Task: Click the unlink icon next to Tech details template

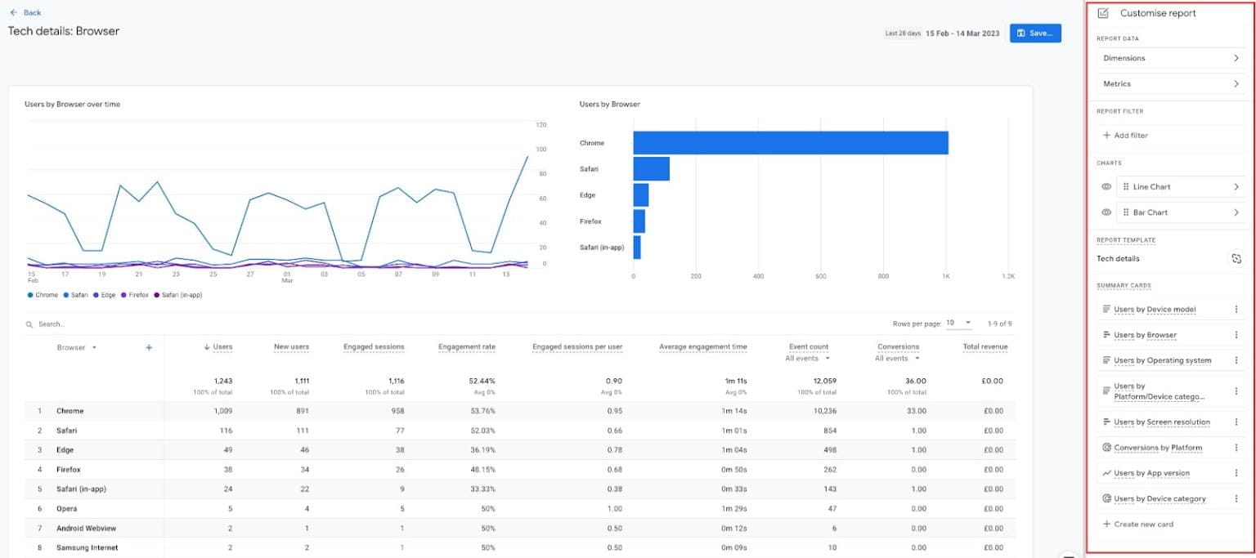Action: pos(1237,258)
